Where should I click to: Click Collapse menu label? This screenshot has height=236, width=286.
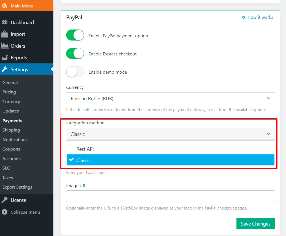[x=25, y=212]
